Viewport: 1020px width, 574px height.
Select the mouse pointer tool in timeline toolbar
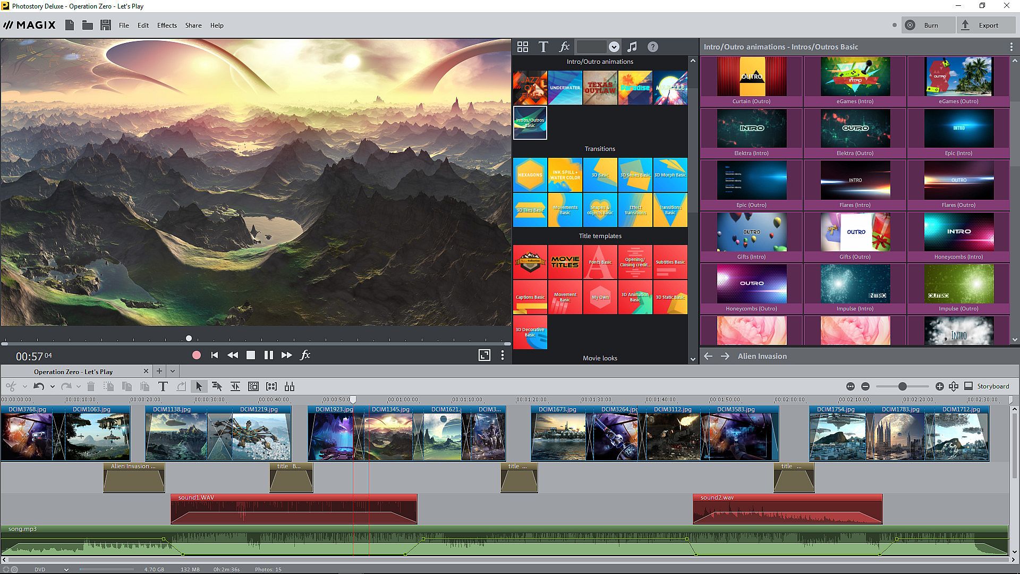pyautogui.click(x=199, y=386)
